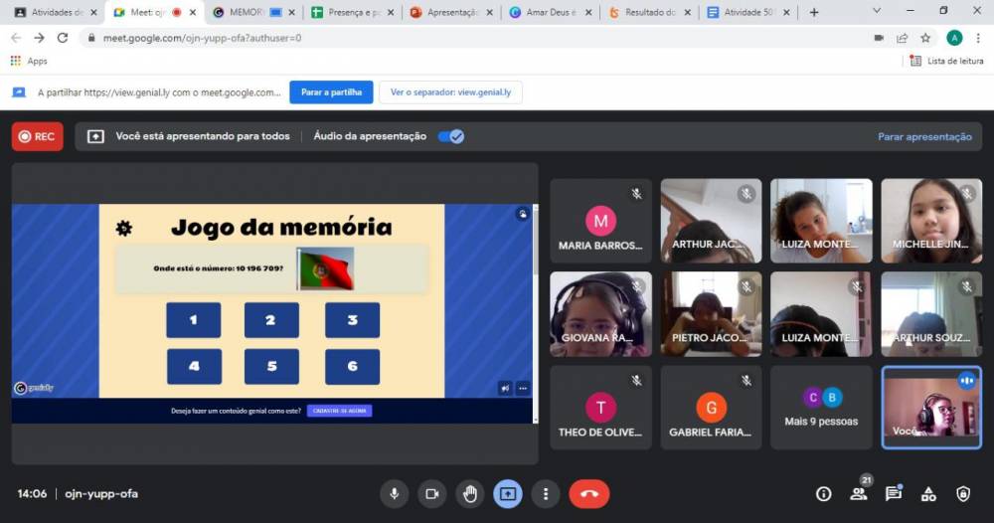994x523 pixels.
Task: Expand the Chrome tab search chevron
Action: pos(876,12)
